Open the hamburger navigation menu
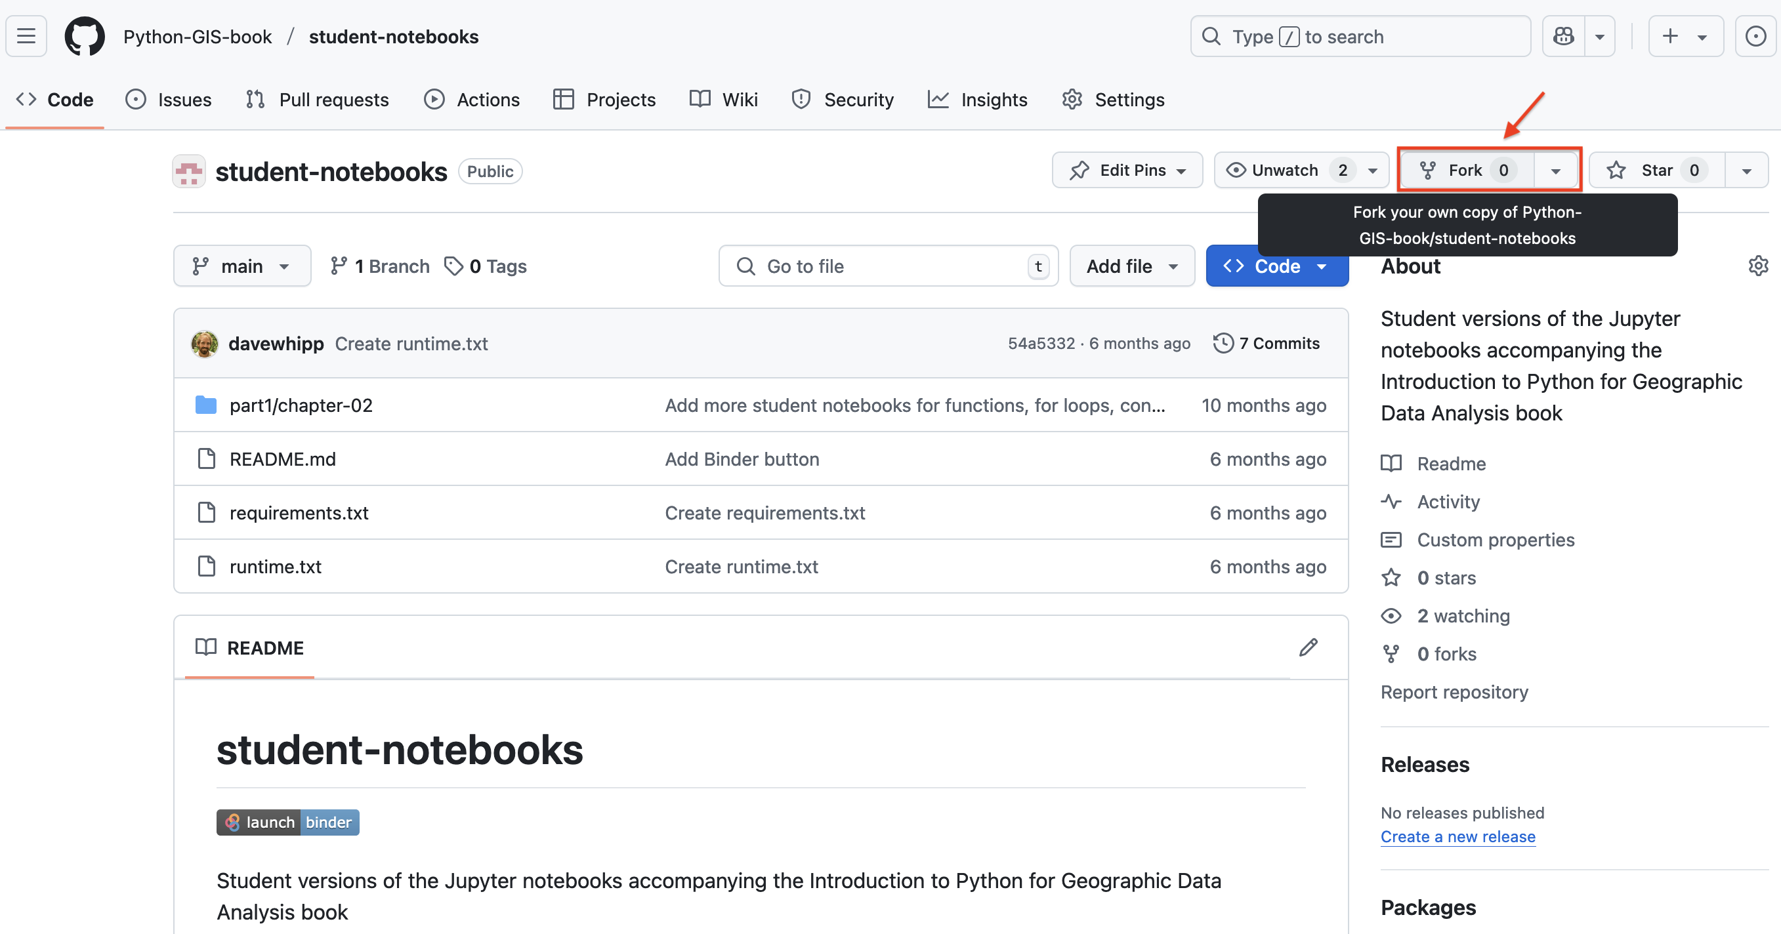Screen dimensions: 1781x934 26,36
